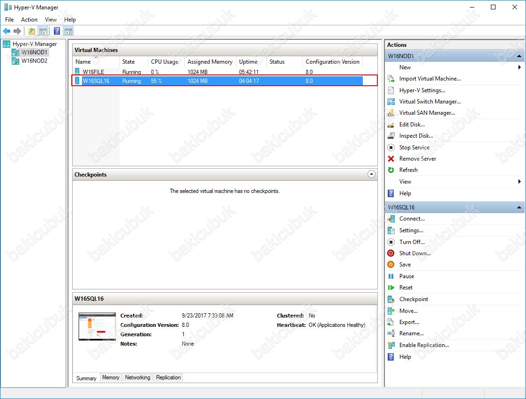Click the Import Virtual Machine icon
This screenshot has height=399, width=526.
(391, 79)
